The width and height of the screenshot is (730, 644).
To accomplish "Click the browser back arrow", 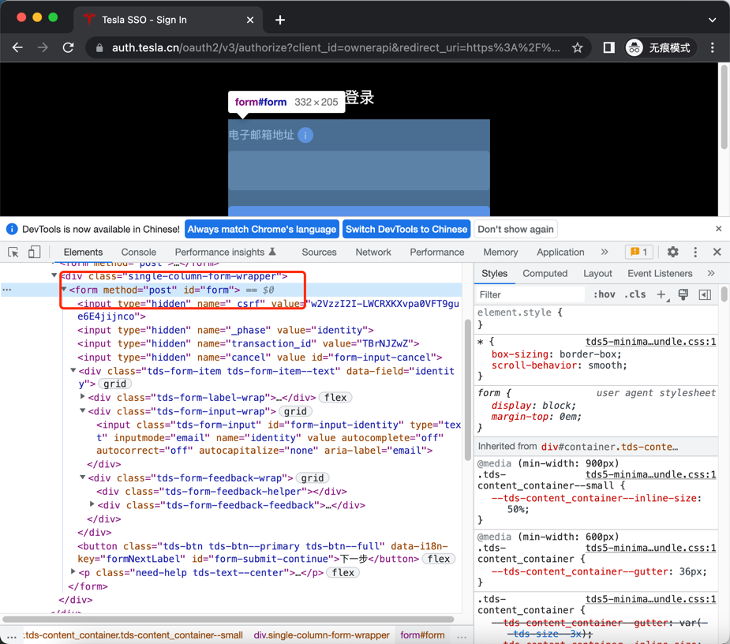I will point(17,47).
